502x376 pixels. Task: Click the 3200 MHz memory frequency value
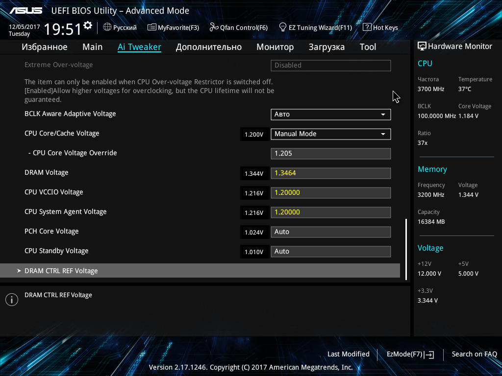(x=431, y=195)
